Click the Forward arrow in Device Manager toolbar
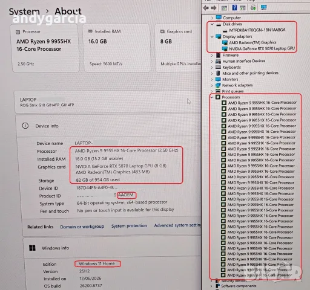 coord(214,8)
